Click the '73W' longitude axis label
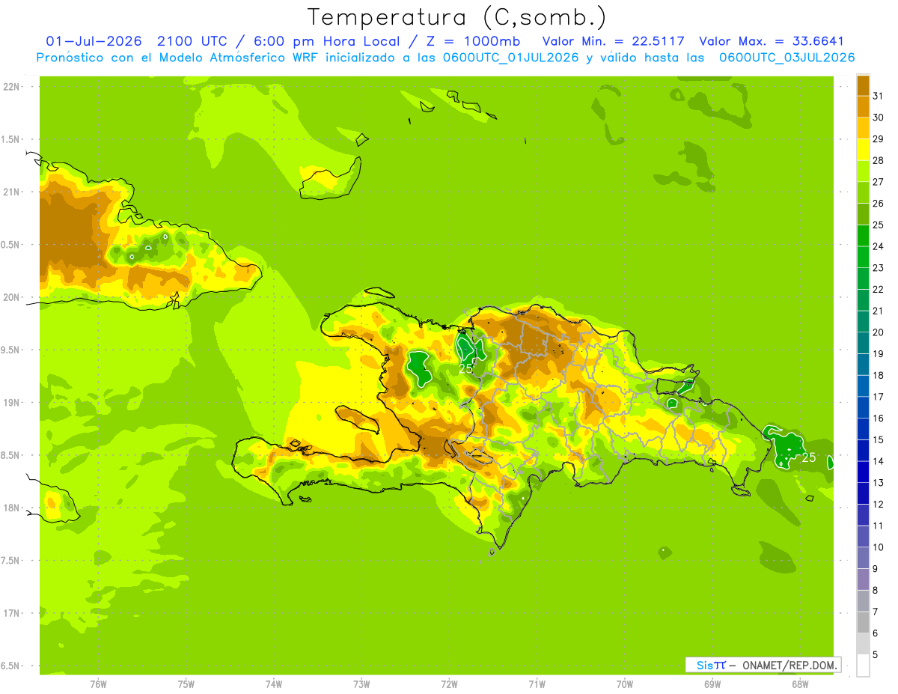 (361, 684)
